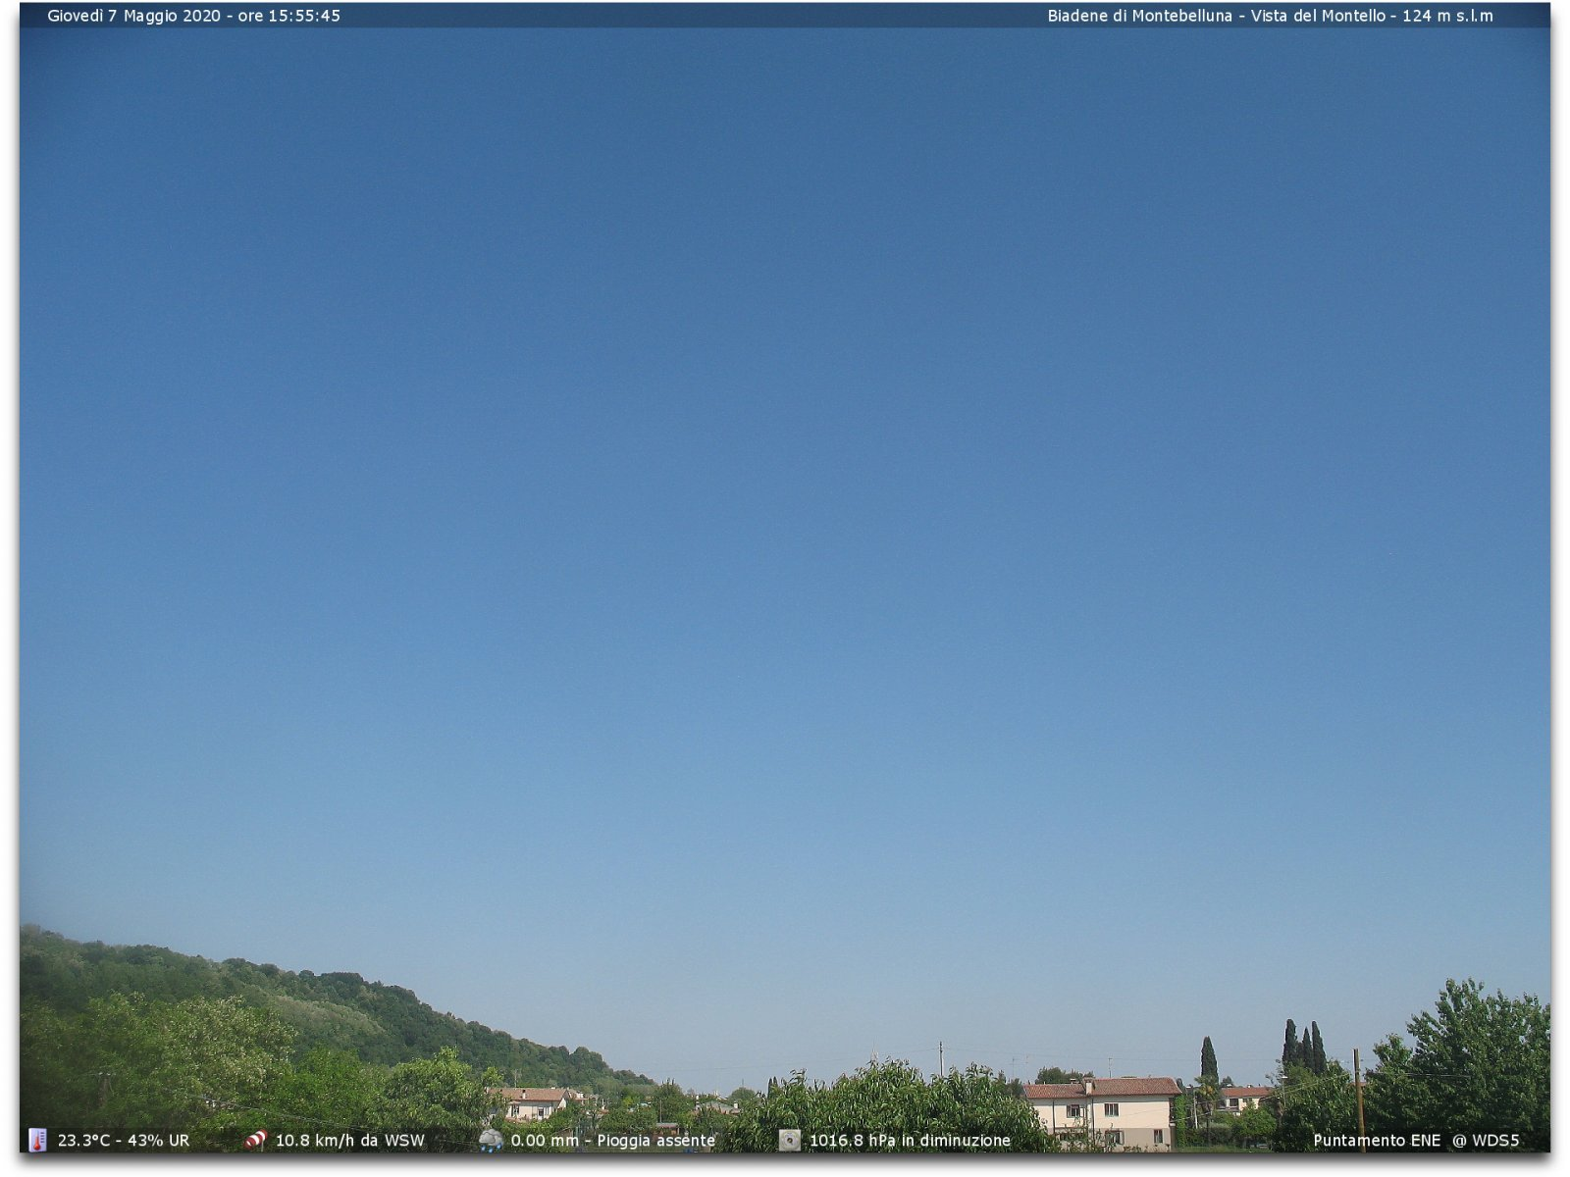Click the rainfall reading '0.00 mm - Pioggia assente'

point(613,1141)
